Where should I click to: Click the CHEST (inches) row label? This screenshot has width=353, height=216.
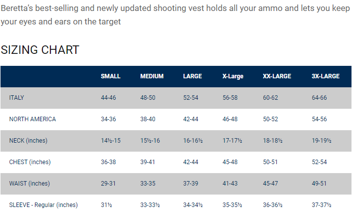[x=29, y=162]
